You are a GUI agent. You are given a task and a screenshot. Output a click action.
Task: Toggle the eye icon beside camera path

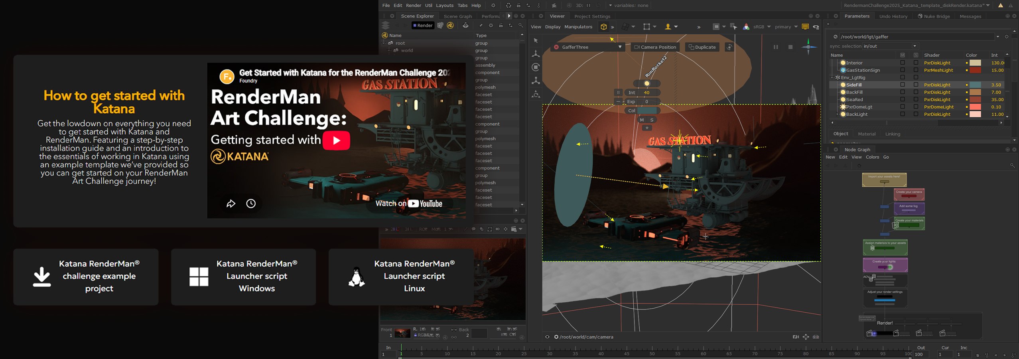coord(547,337)
